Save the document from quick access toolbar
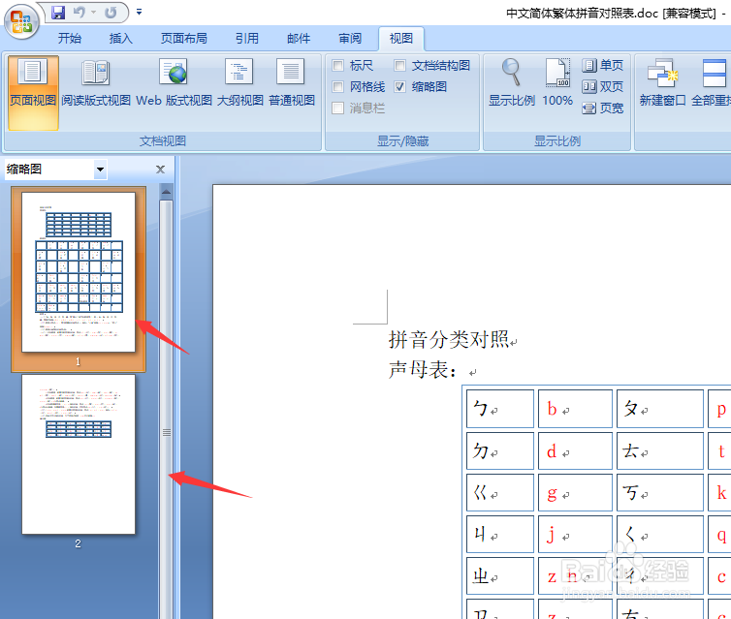 coord(58,13)
